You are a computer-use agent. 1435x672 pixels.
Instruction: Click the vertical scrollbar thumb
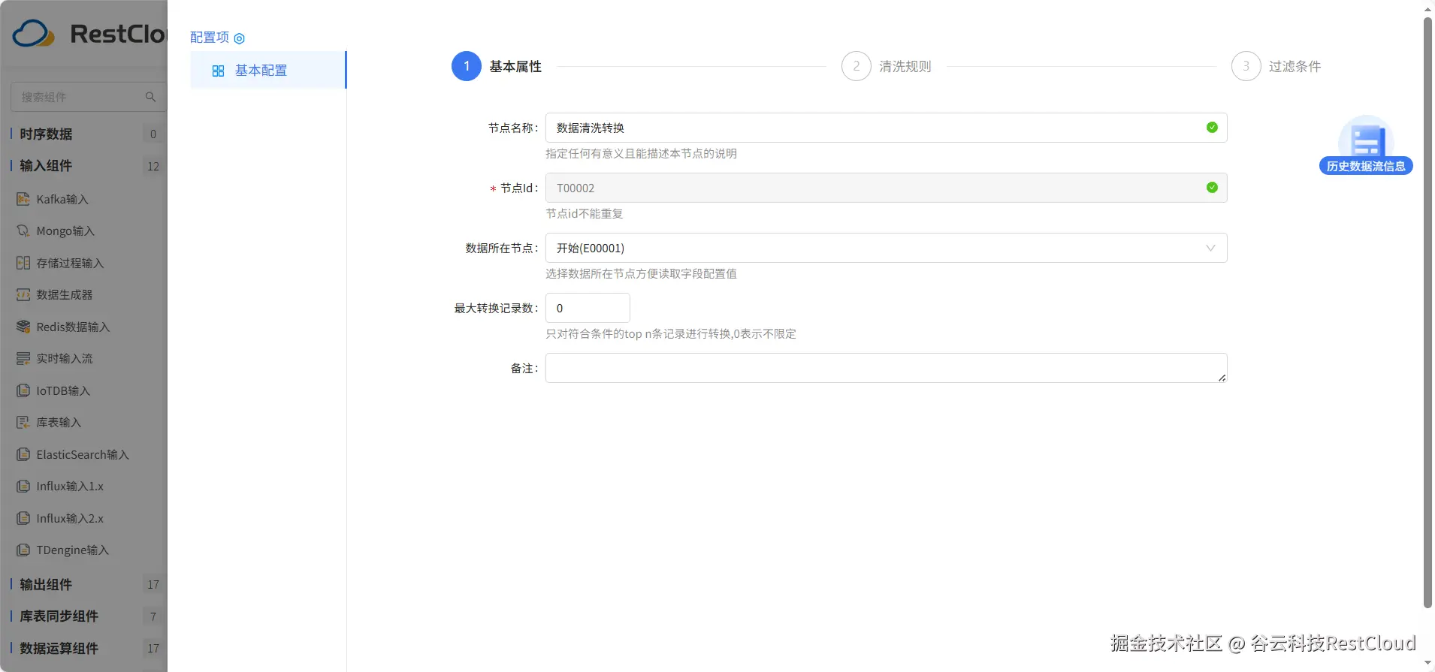(1427, 312)
